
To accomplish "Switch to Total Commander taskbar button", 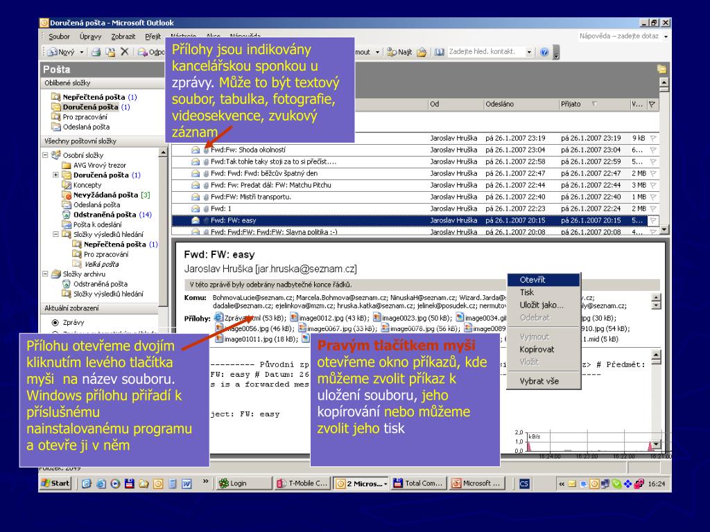I will click(x=419, y=483).
